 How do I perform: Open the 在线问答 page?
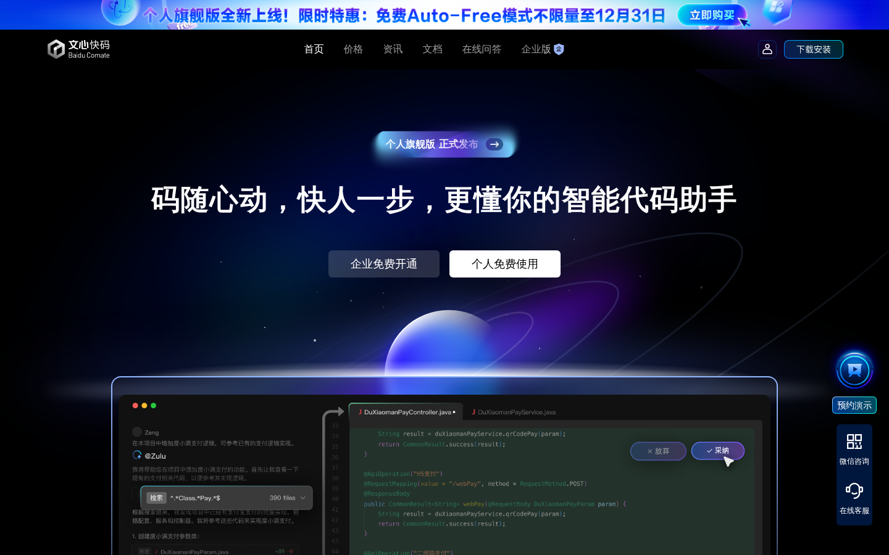[x=482, y=49]
